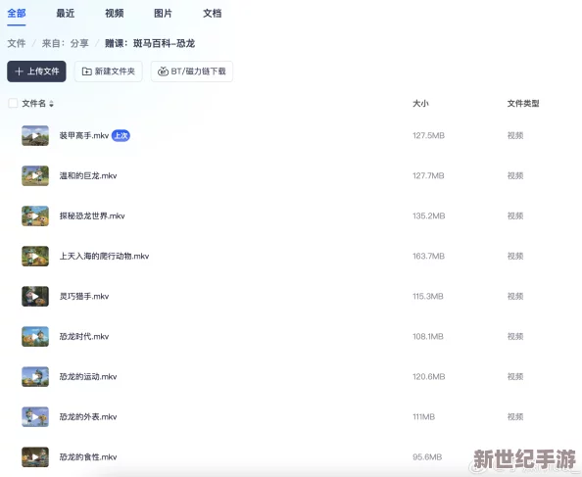The image size is (582, 477).
Task: Select the file name 装甲高手.mkv
Action: point(84,136)
